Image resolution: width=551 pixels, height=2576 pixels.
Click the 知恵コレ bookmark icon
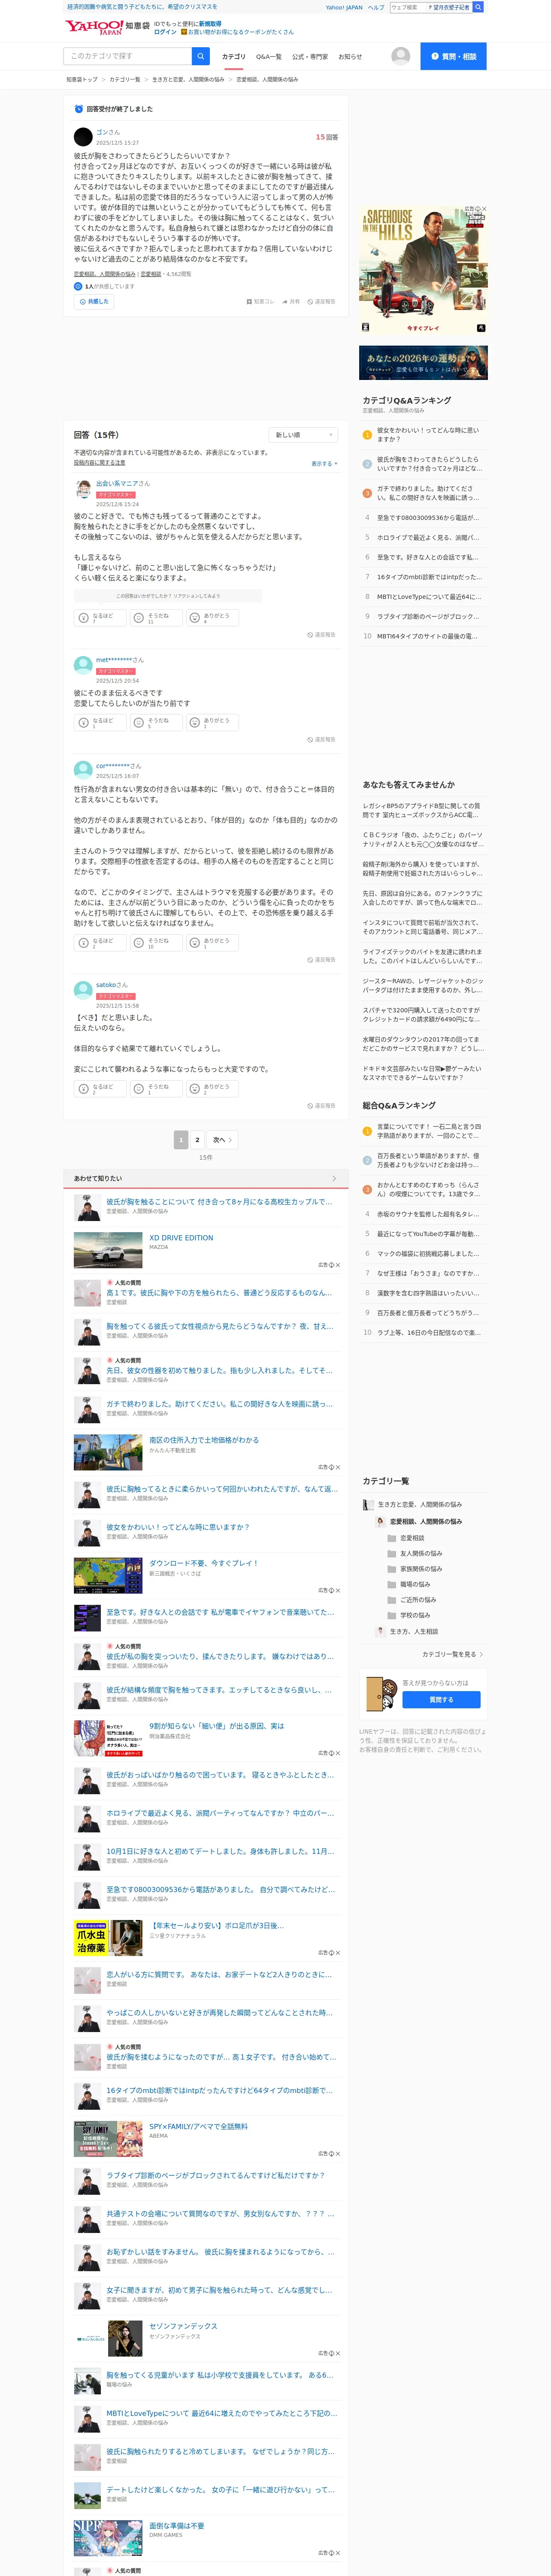260,301
